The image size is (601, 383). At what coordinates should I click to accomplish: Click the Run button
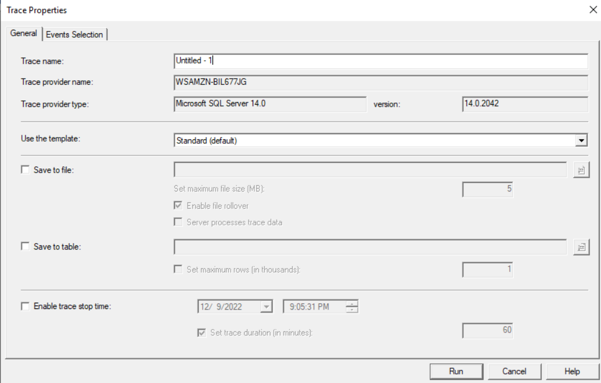[x=456, y=371]
